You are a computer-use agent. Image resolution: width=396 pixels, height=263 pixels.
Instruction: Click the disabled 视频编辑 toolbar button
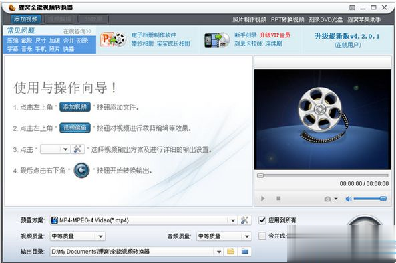(59, 19)
